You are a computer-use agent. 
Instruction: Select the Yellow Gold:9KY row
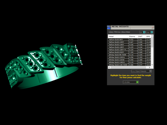[129, 40]
